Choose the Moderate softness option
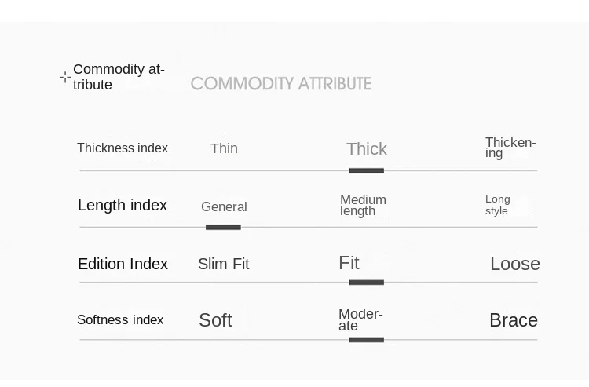 coord(360,319)
